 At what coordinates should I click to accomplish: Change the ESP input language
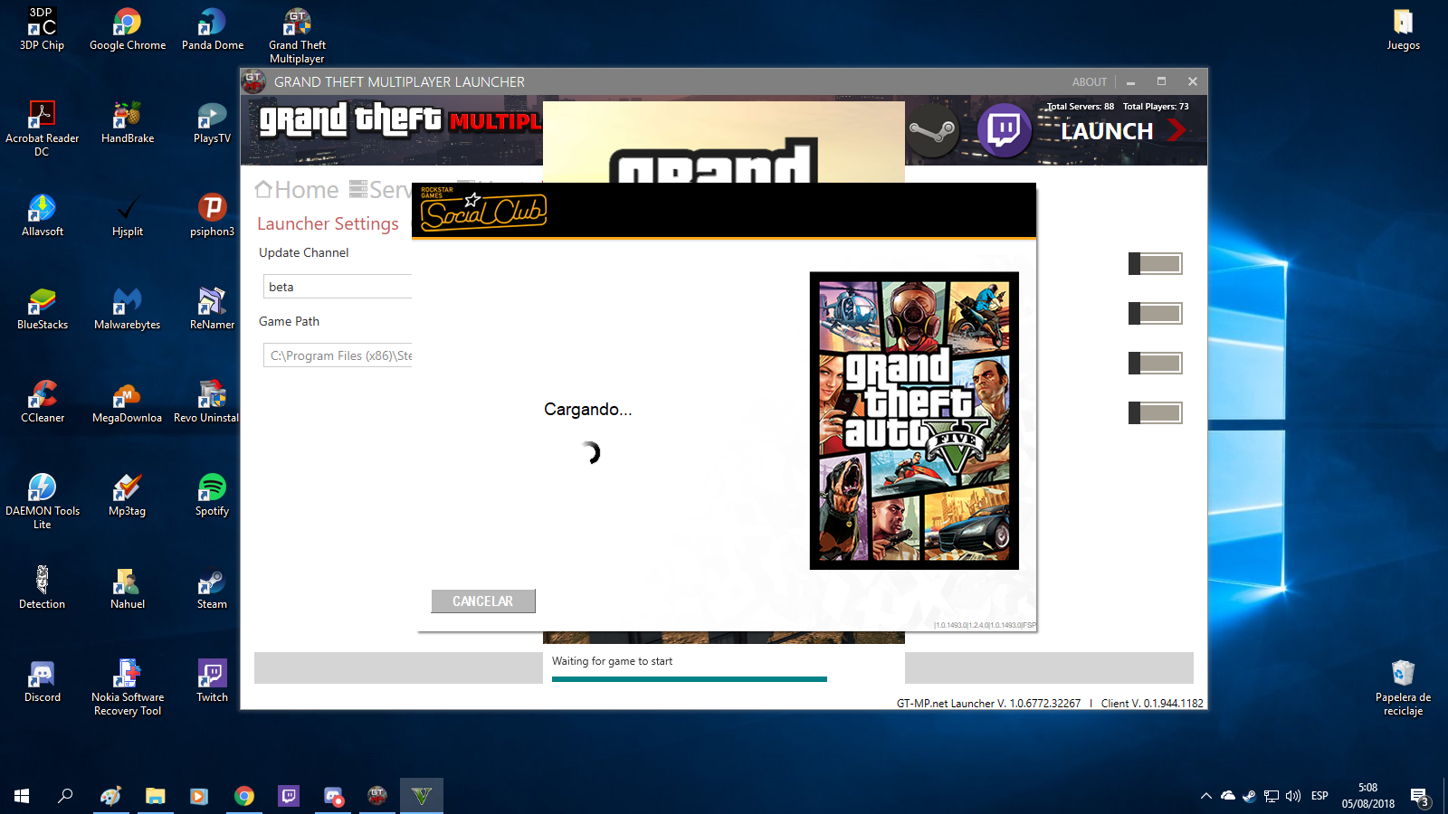coord(1319,796)
